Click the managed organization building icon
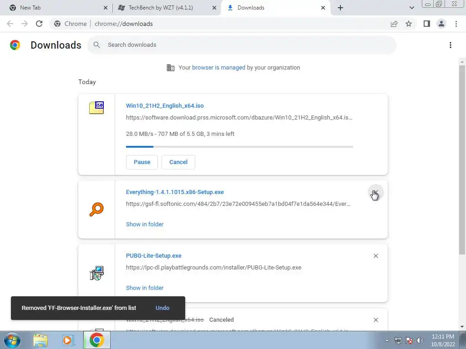This screenshot has width=466, height=349. [x=171, y=68]
